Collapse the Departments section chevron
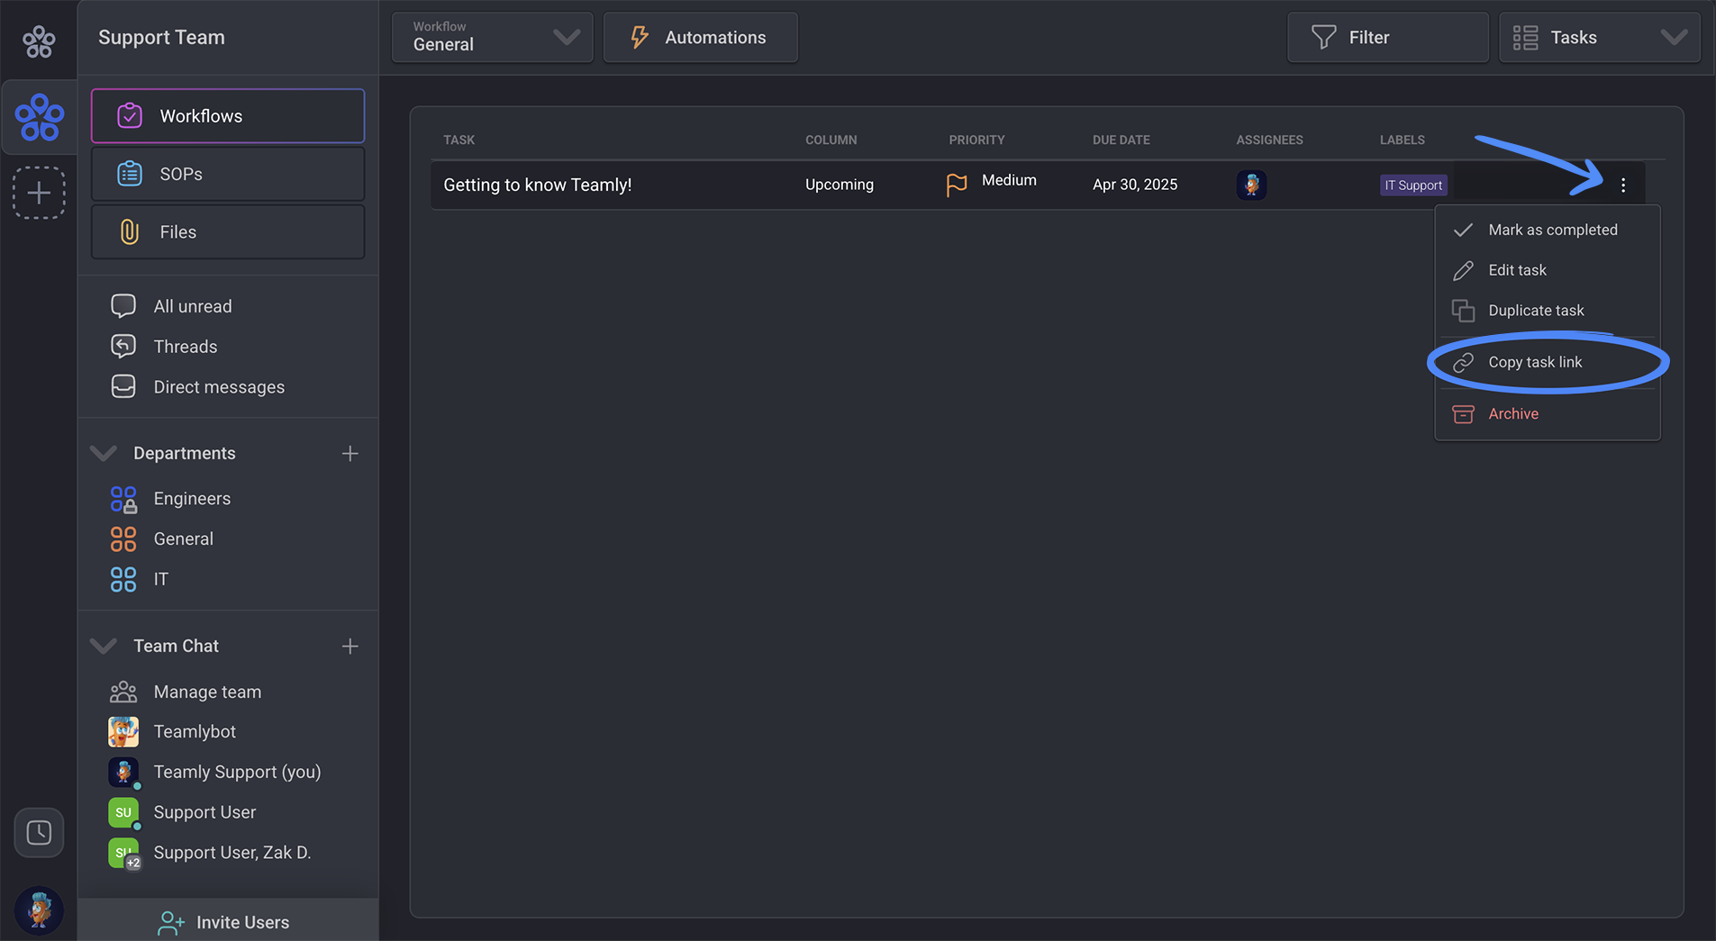The height and width of the screenshot is (941, 1716). (x=104, y=453)
